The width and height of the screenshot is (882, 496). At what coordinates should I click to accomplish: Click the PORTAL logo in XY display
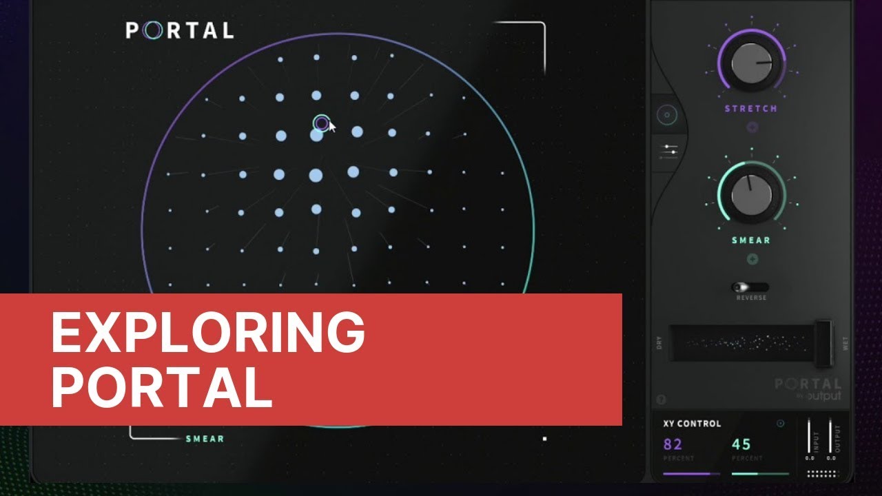(x=180, y=30)
